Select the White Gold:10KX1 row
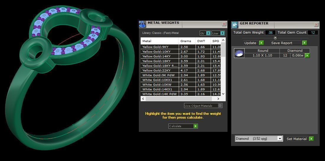Viewport: 325px width, 161px height. coord(181,80)
